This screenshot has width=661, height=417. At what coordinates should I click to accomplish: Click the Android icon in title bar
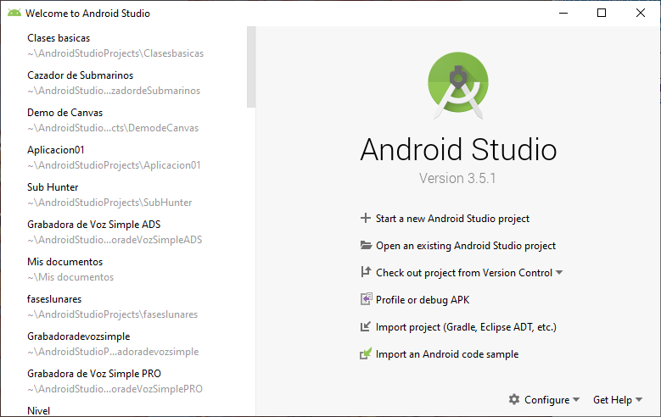coord(14,14)
